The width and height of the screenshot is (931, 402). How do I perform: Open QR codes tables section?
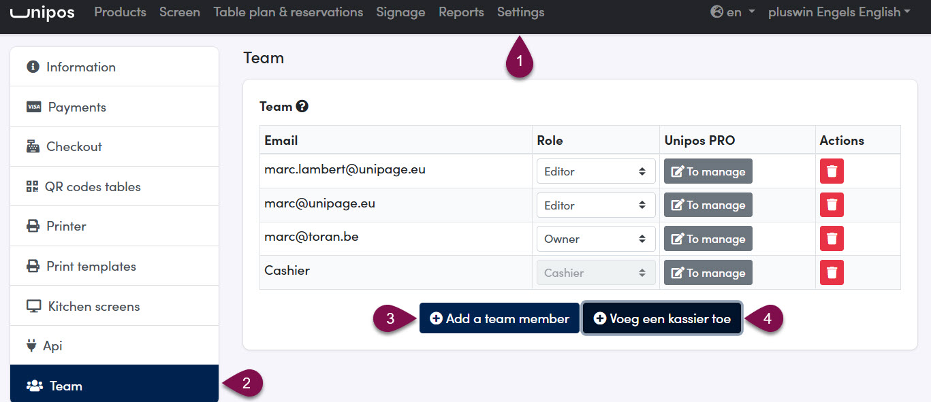114,186
